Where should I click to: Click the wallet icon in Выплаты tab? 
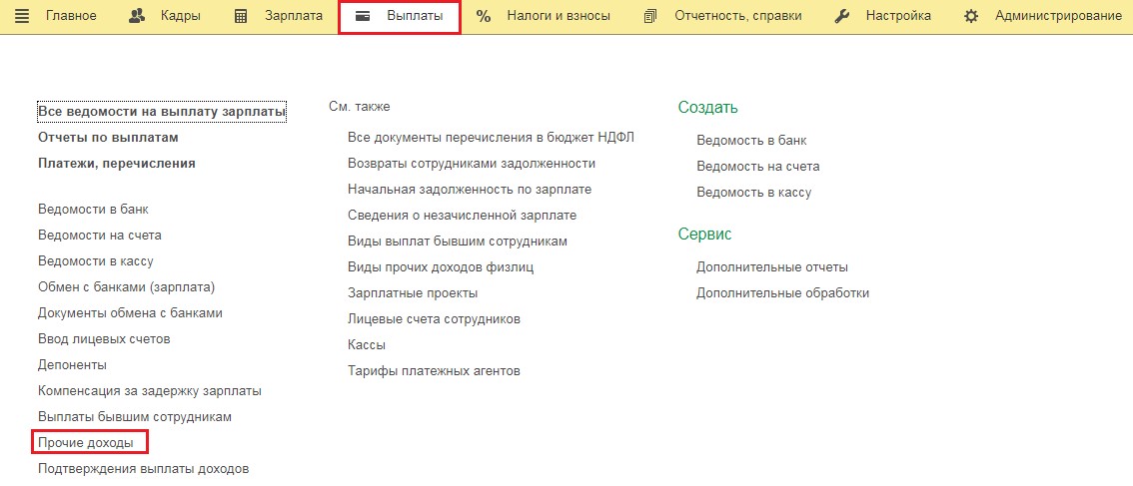tap(364, 17)
